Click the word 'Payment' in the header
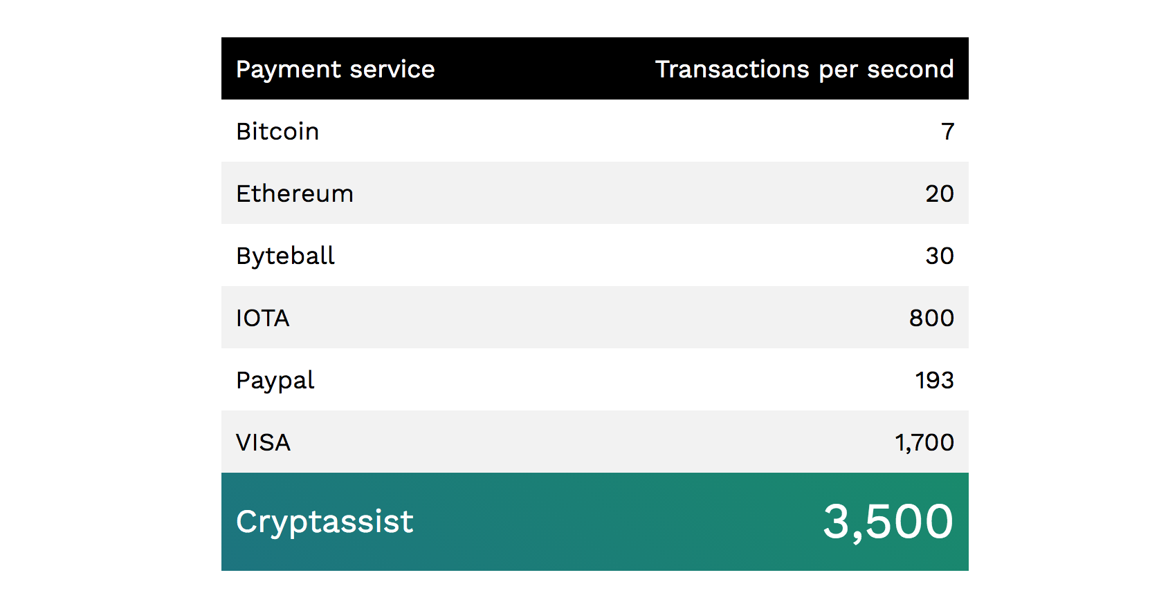The image size is (1168, 604). click(289, 70)
